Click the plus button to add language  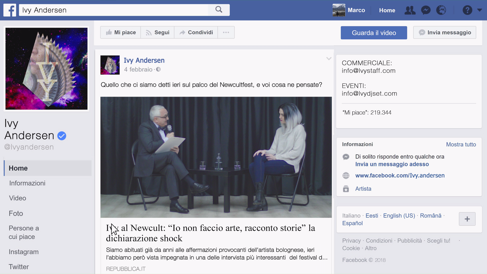click(x=467, y=219)
